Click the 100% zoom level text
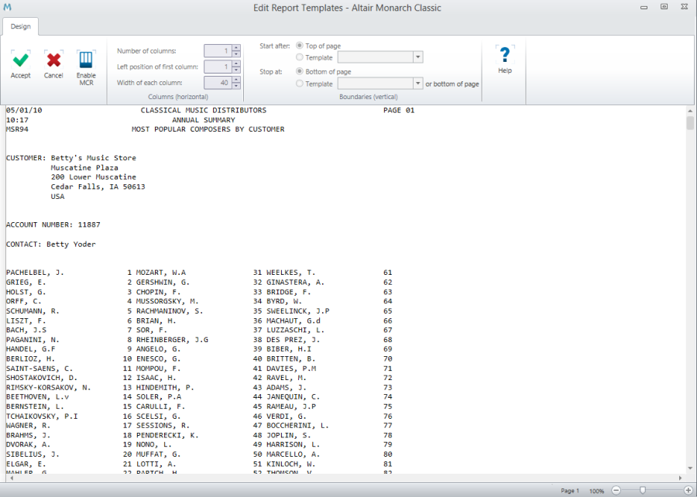The width and height of the screenshot is (697, 497). tap(596, 491)
